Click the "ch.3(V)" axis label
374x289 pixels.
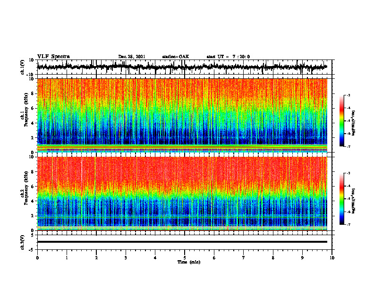23,242
